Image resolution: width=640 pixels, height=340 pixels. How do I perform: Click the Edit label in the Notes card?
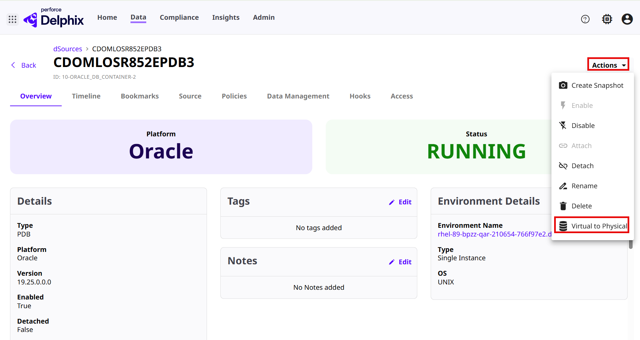click(x=405, y=262)
